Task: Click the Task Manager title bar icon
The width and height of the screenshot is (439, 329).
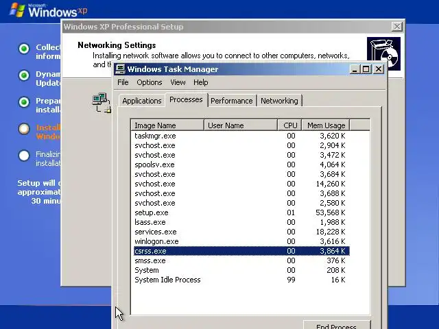Action: (x=121, y=69)
